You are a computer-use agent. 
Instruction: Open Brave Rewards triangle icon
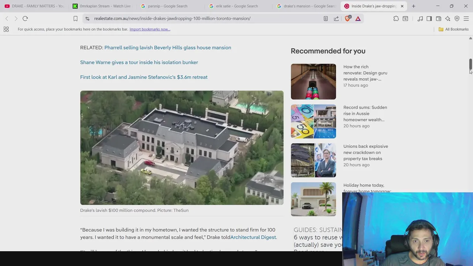(358, 18)
